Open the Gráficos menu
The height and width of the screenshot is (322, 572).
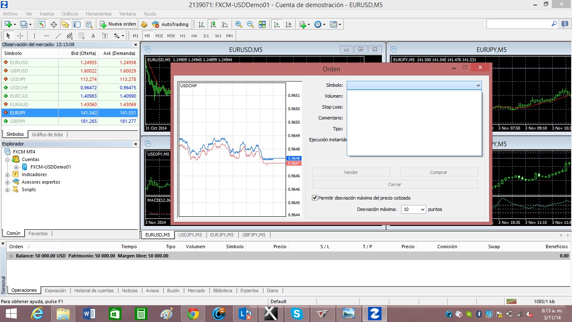70,14
